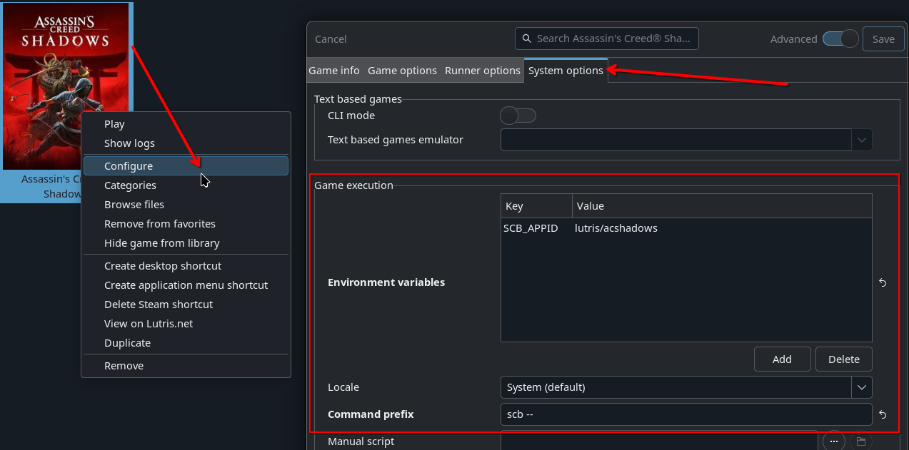Select Configure from the context menu

point(129,165)
